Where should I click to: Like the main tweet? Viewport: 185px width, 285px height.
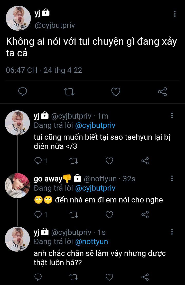point(116,92)
